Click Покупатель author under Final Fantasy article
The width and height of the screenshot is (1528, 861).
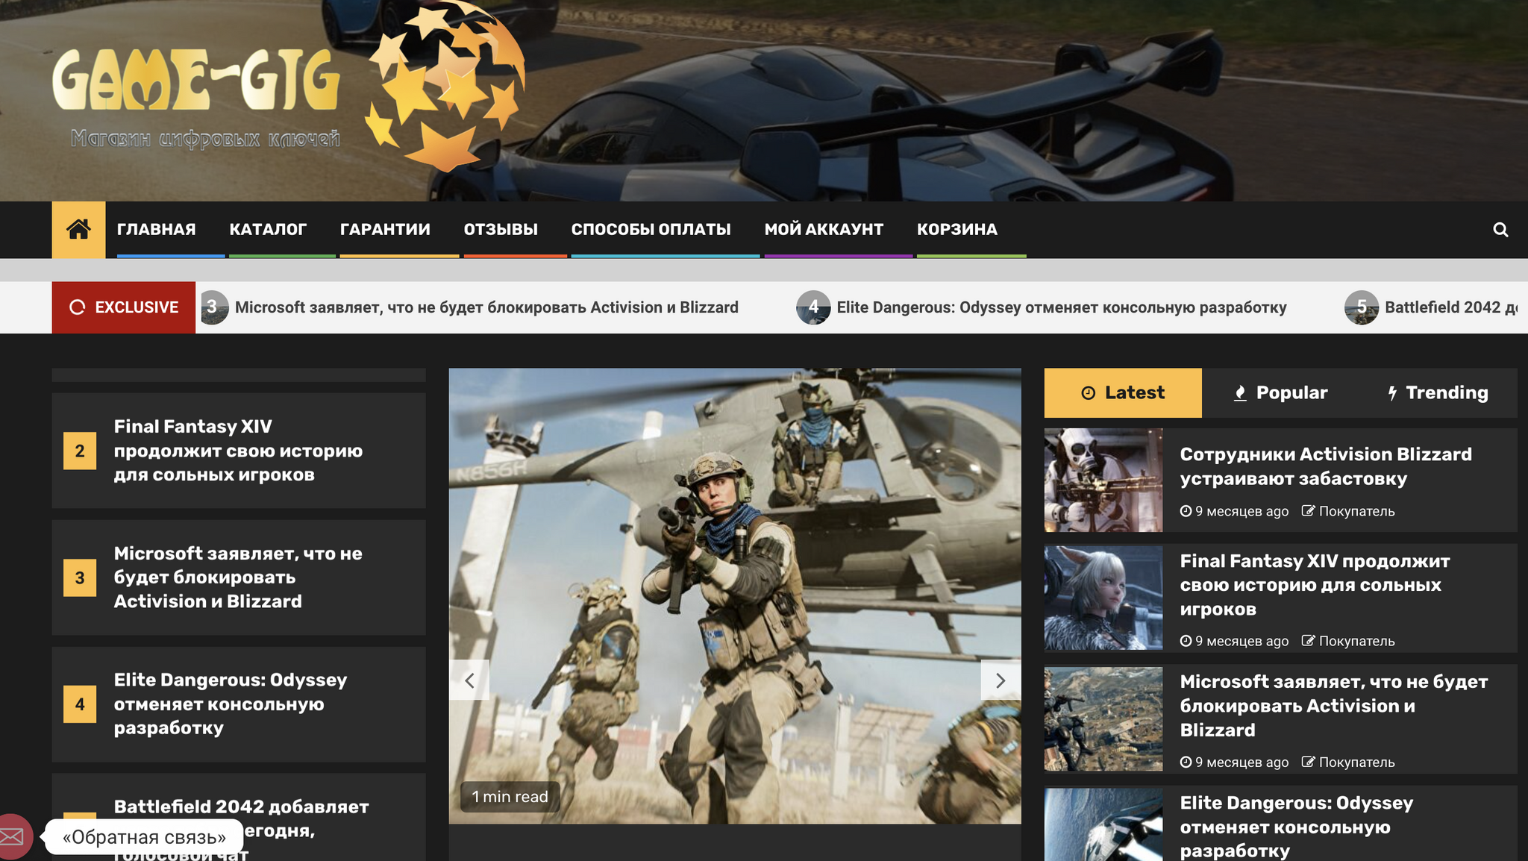(1356, 641)
